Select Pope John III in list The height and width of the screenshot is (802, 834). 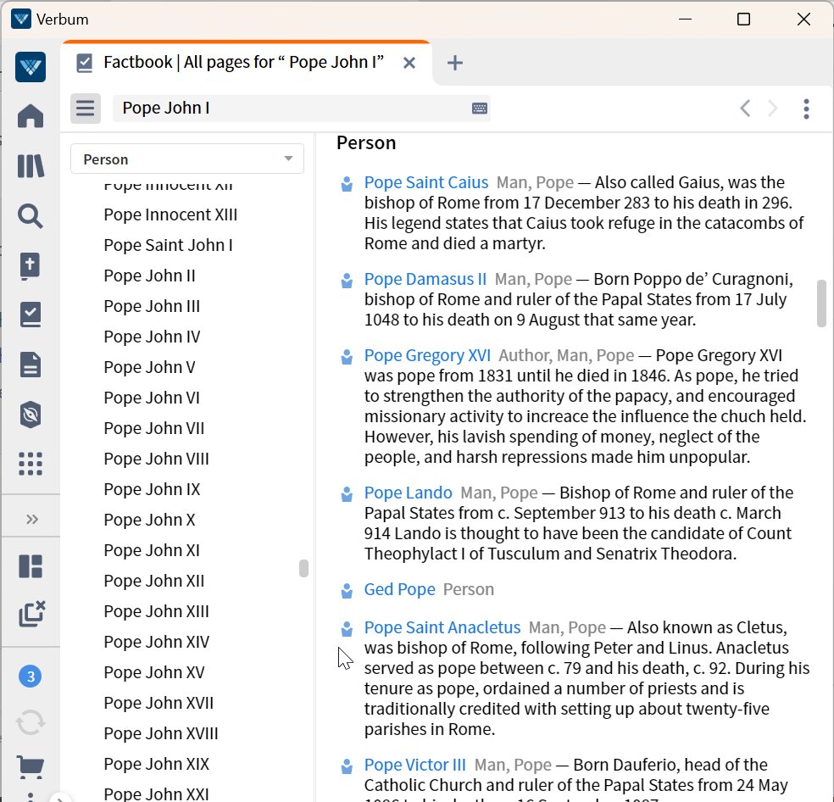[x=152, y=306]
